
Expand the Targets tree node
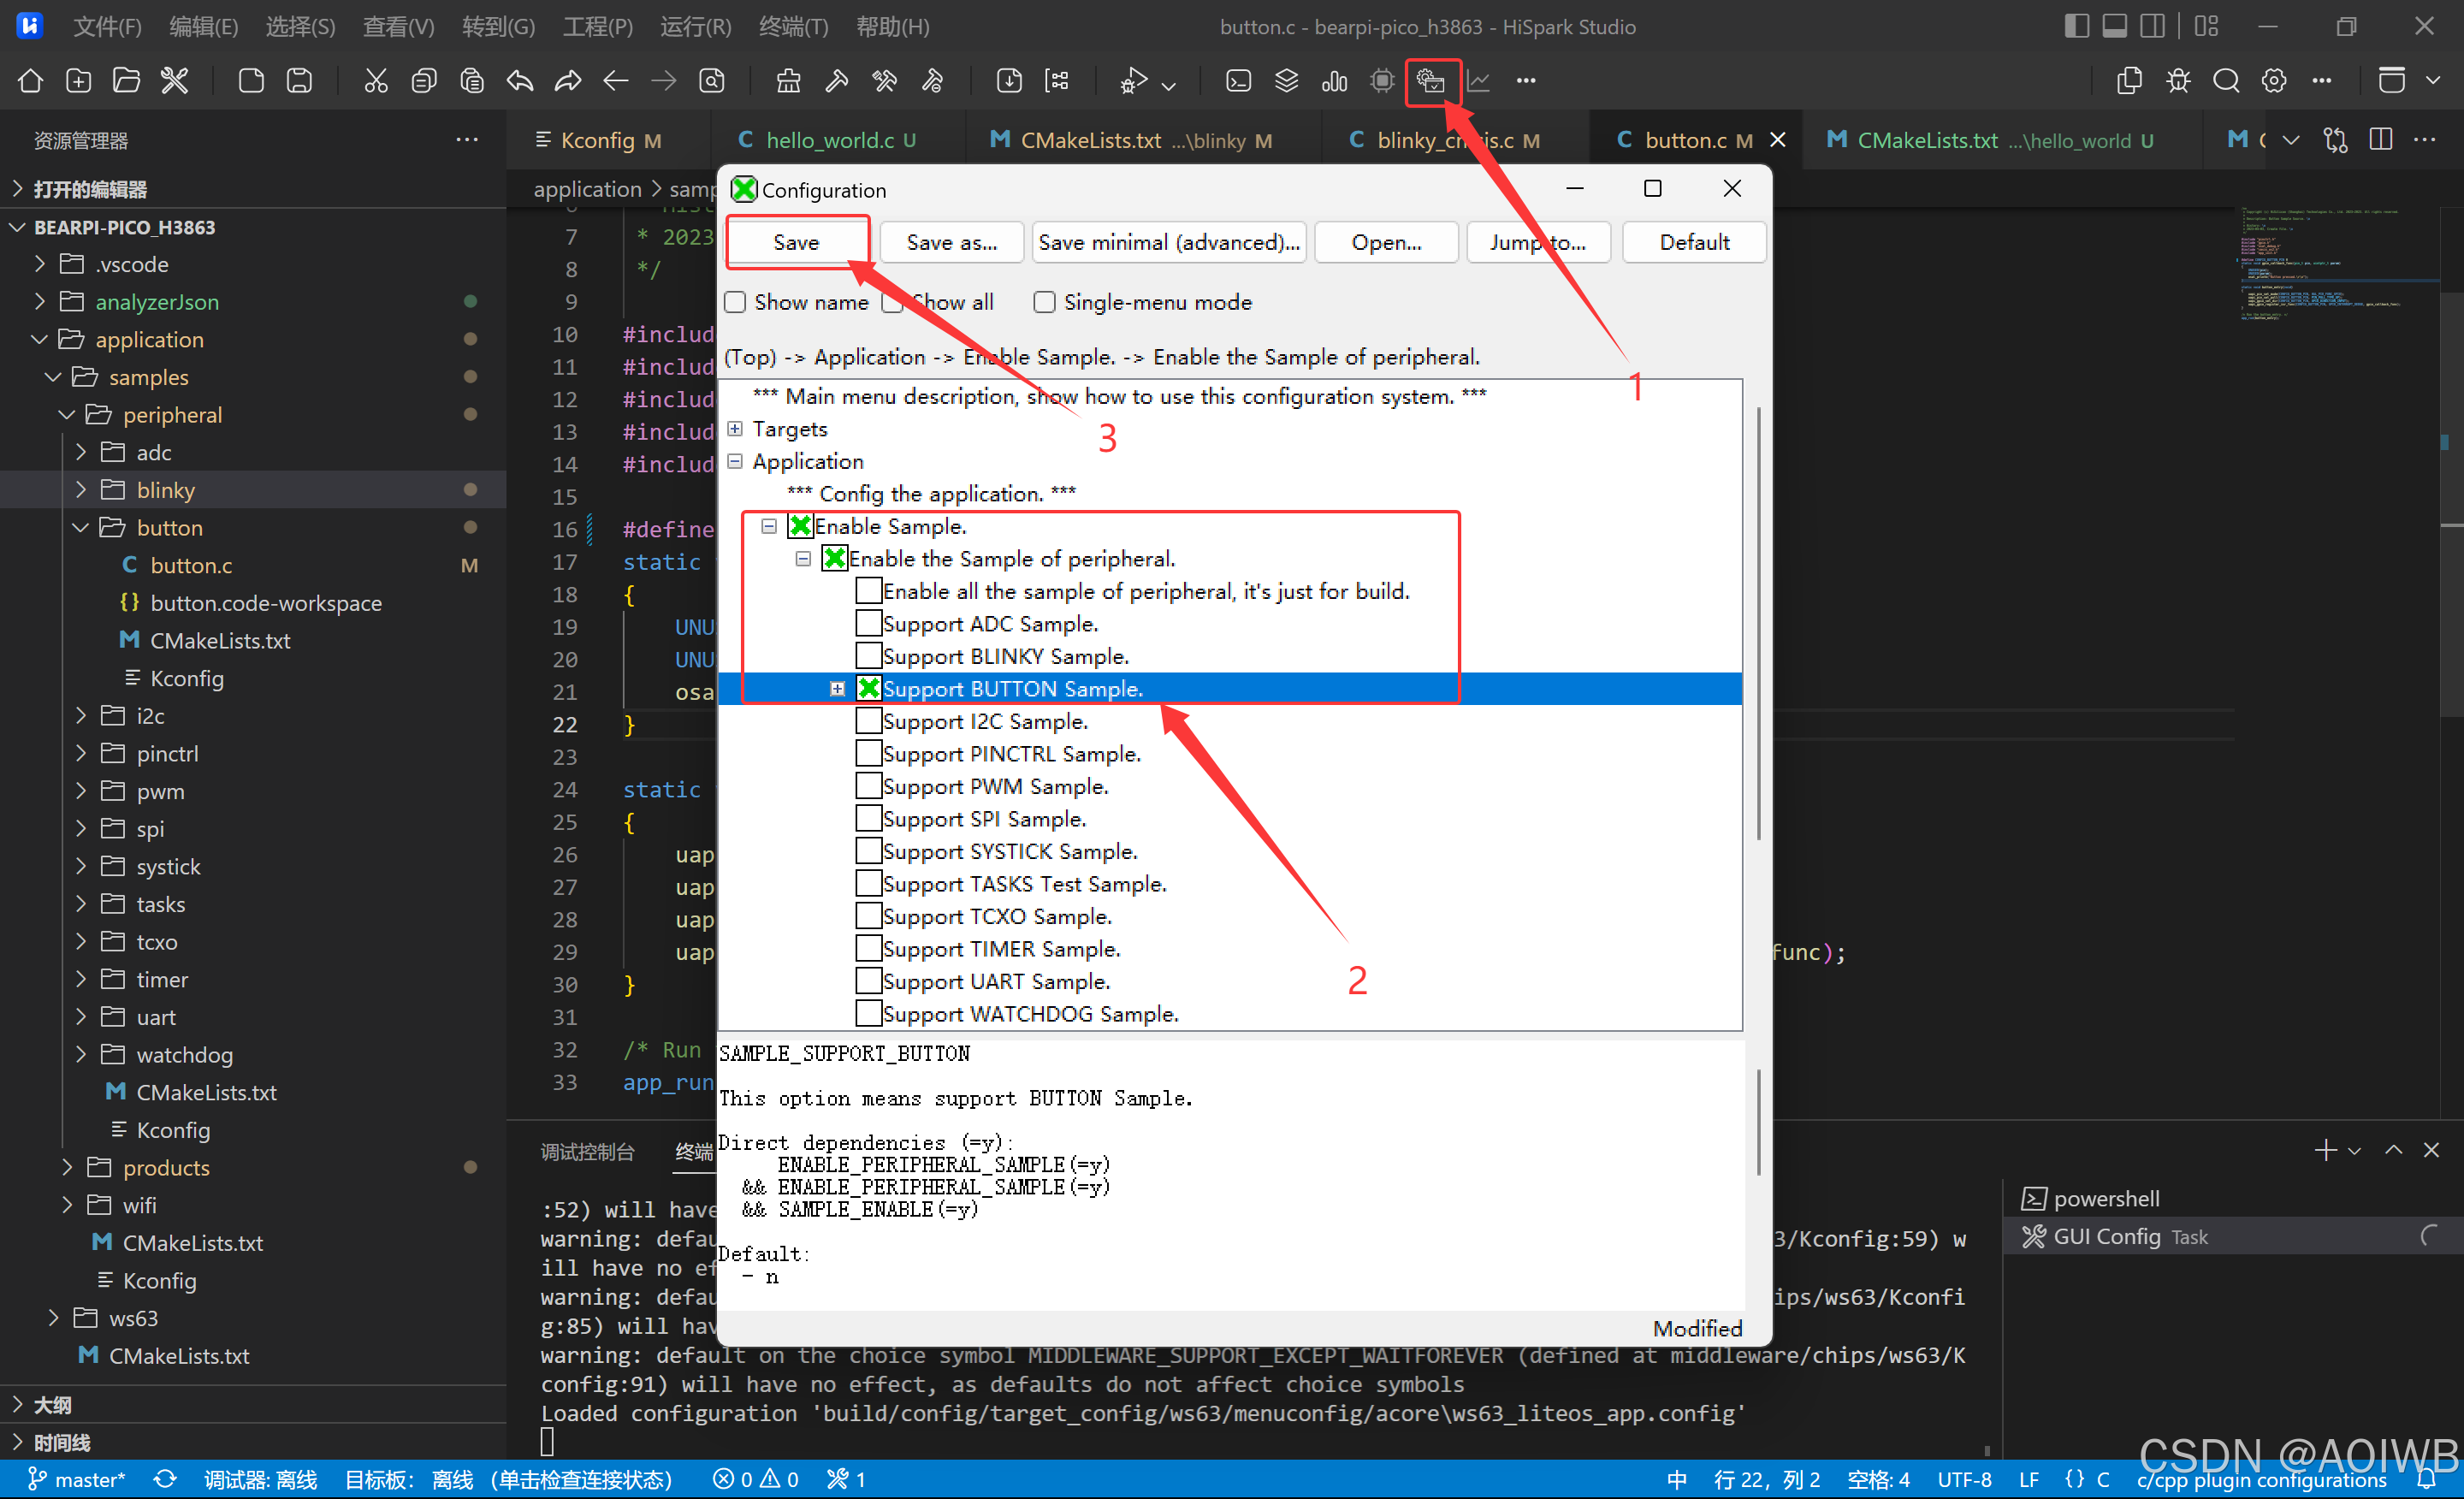(735, 429)
